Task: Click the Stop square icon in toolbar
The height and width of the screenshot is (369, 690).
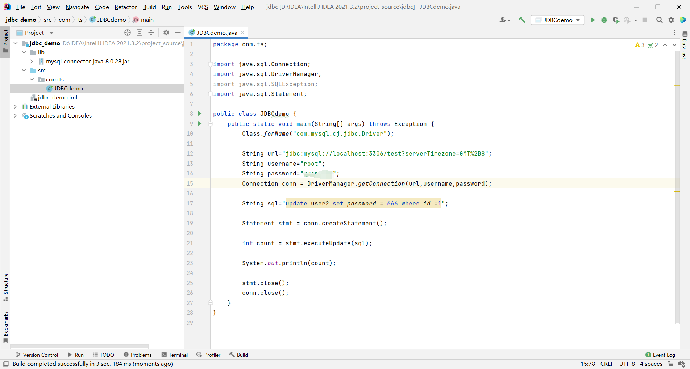Action: 645,20
